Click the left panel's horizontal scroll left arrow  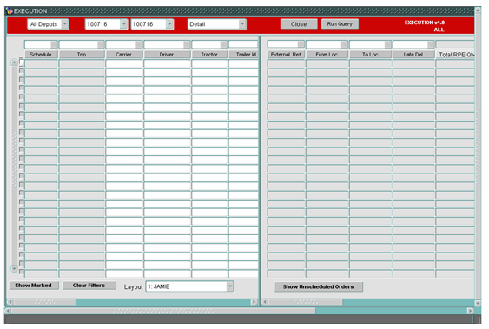point(10,301)
